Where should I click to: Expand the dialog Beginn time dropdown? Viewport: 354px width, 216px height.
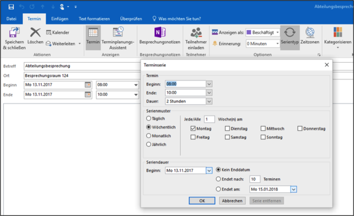(x=209, y=84)
